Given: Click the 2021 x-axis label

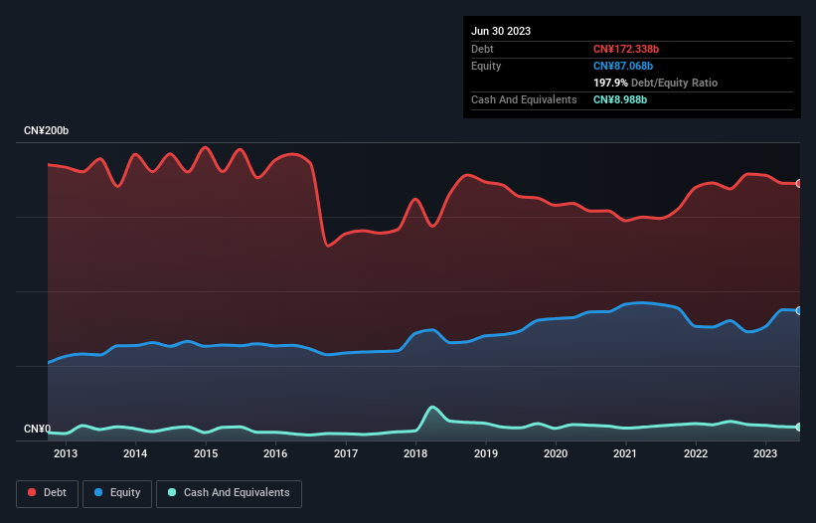Looking at the screenshot, I should click(x=625, y=453).
